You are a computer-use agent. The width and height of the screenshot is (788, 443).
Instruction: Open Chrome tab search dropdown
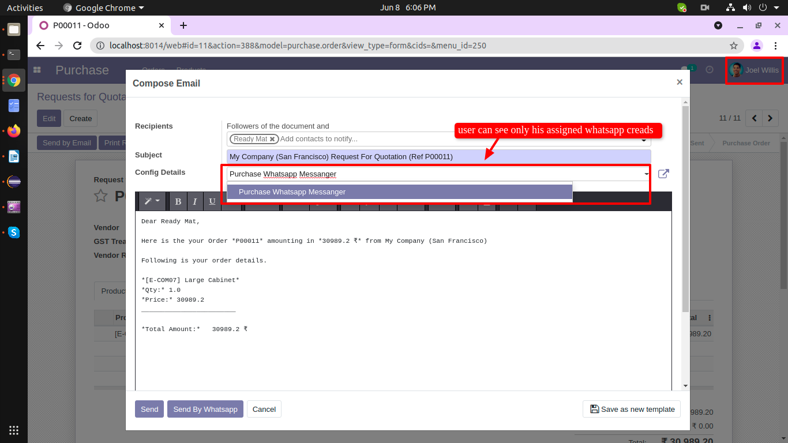[718, 25]
